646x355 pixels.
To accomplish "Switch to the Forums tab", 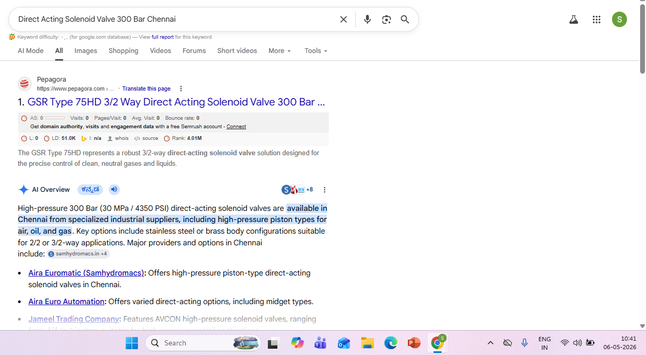I will click(194, 51).
